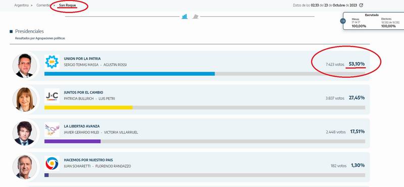The height and width of the screenshot is (187, 404).
Task: Collapse the Escrutado panel with its arrow button
Action: coord(343,21)
